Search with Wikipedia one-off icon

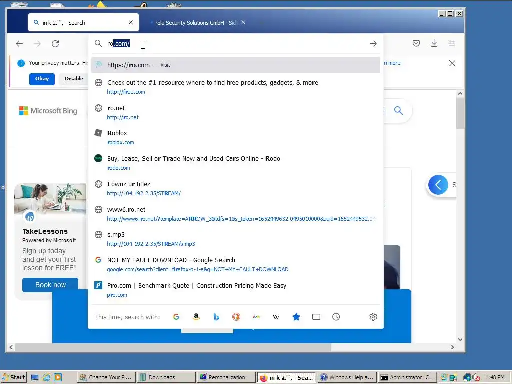click(x=276, y=317)
